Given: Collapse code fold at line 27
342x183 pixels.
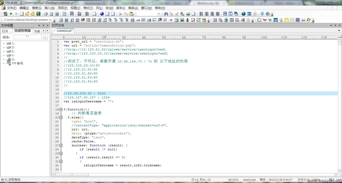Looking at the screenshot, I should coord(61,145).
